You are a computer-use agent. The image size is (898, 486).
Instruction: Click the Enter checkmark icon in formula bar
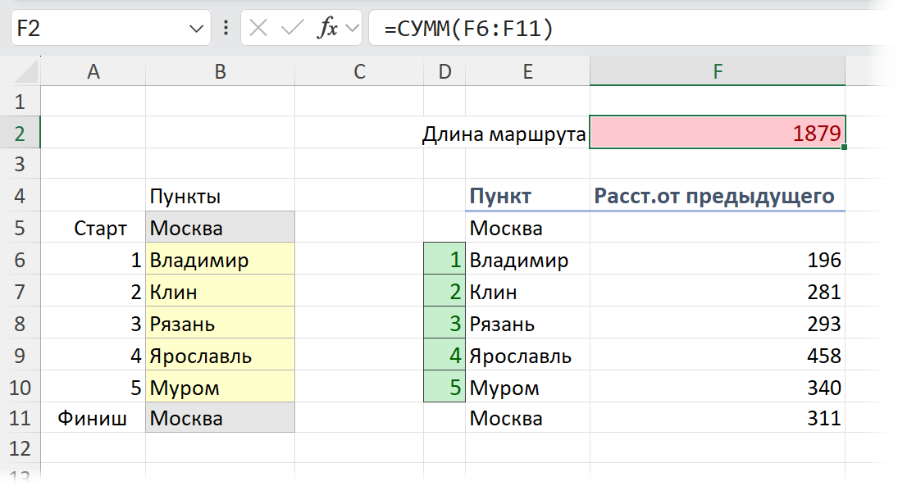(x=293, y=27)
